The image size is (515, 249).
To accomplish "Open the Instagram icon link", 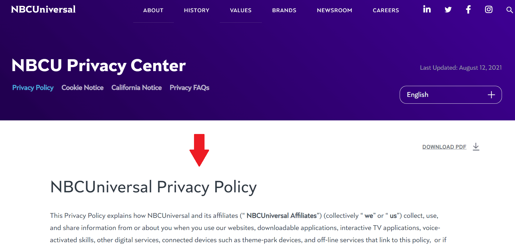I will click(x=489, y=9).
